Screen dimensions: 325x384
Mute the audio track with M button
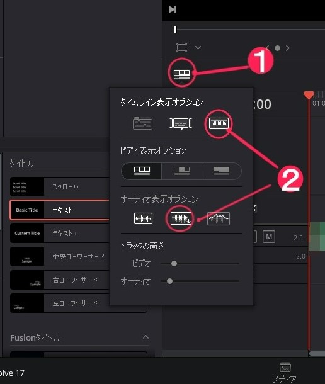[x=269, y=237]
